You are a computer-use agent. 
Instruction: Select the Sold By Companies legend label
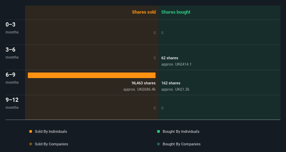point(52,144)
